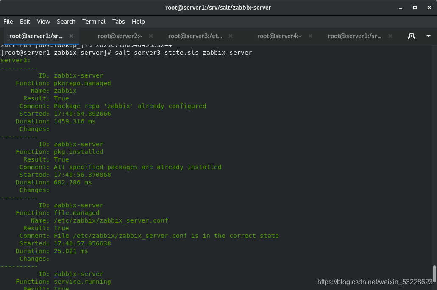Close the root@server3 tab
Image resolution: width=437 pixels, height=290 pixels.
pyautogui.click(x=231, y=36)
